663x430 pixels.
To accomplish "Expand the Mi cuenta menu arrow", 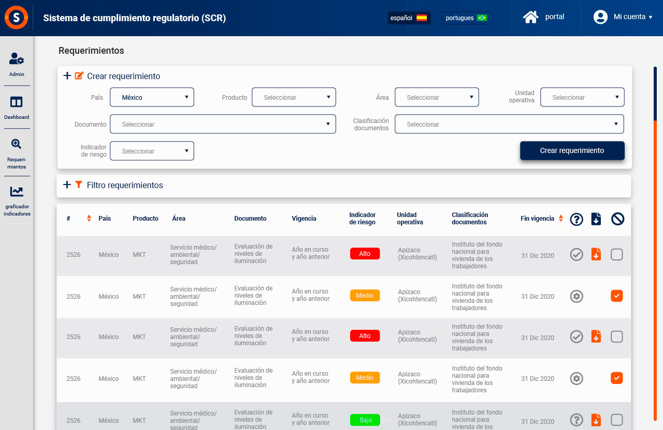I will pos(651,18).
